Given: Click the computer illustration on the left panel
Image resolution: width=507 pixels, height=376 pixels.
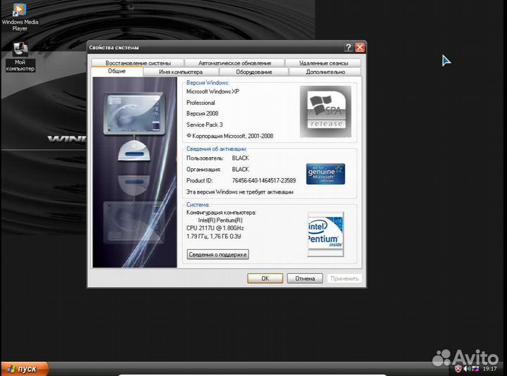Looking at the screenshot, I should pos(134,172).
